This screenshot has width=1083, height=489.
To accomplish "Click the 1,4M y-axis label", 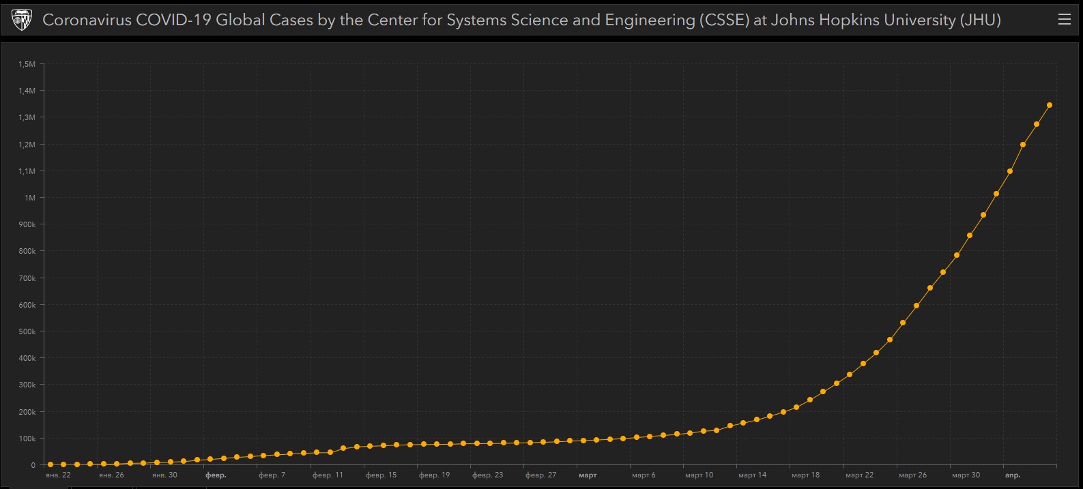I will point(27,91).
